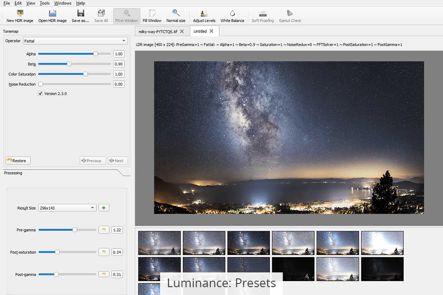Reset the Pre-gamma value
Viewport: 443px width, 295px height.
(104, 230)
